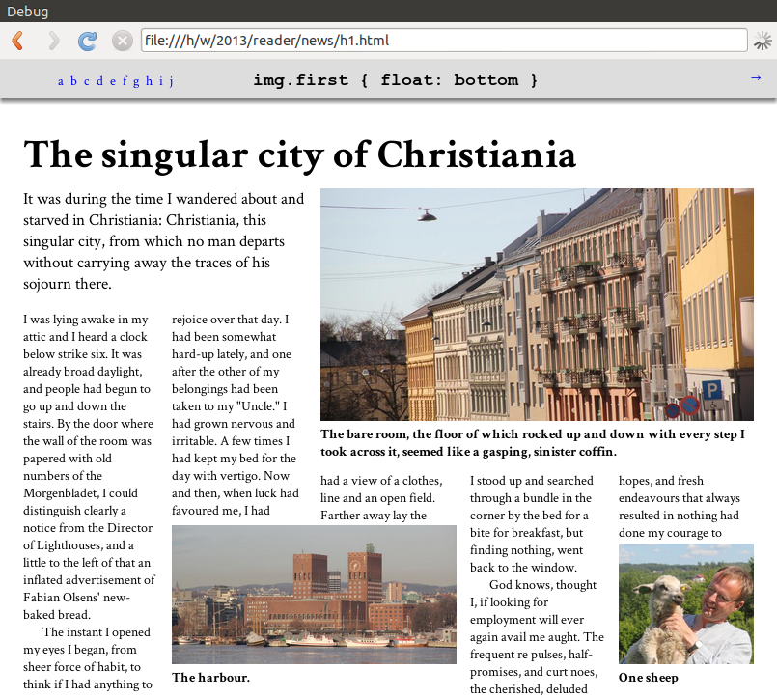Open link 'h' in the page navigation

pyautogui.click(x=149, y=81)
